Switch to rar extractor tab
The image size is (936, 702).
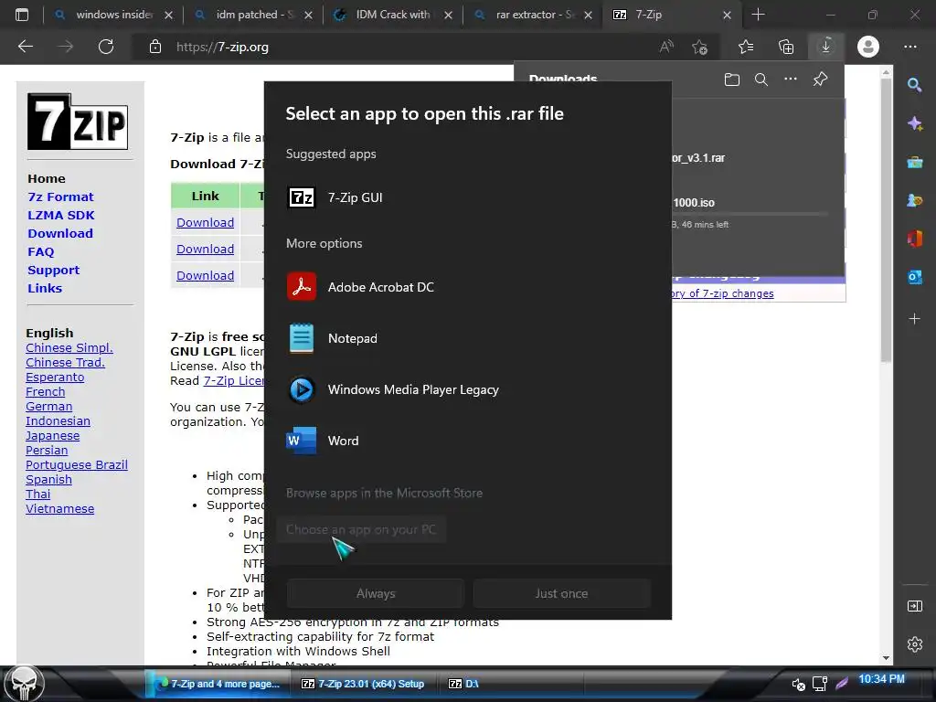click(x=533, y=15)
